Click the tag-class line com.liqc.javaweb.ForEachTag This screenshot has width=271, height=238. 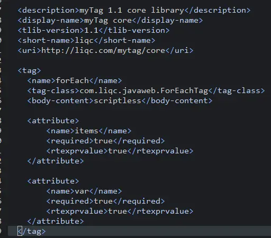(146, 90)
